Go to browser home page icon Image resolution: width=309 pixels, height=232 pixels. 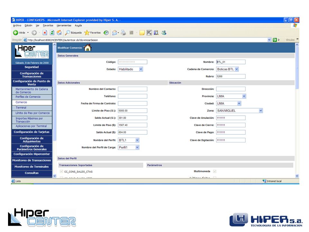(x=59, y=33)
